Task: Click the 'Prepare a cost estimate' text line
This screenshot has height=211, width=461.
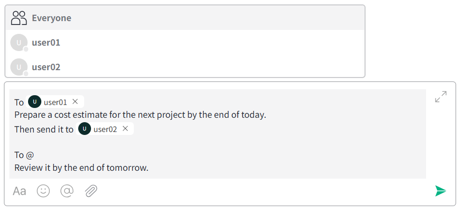Action: (x=140, y=115)
